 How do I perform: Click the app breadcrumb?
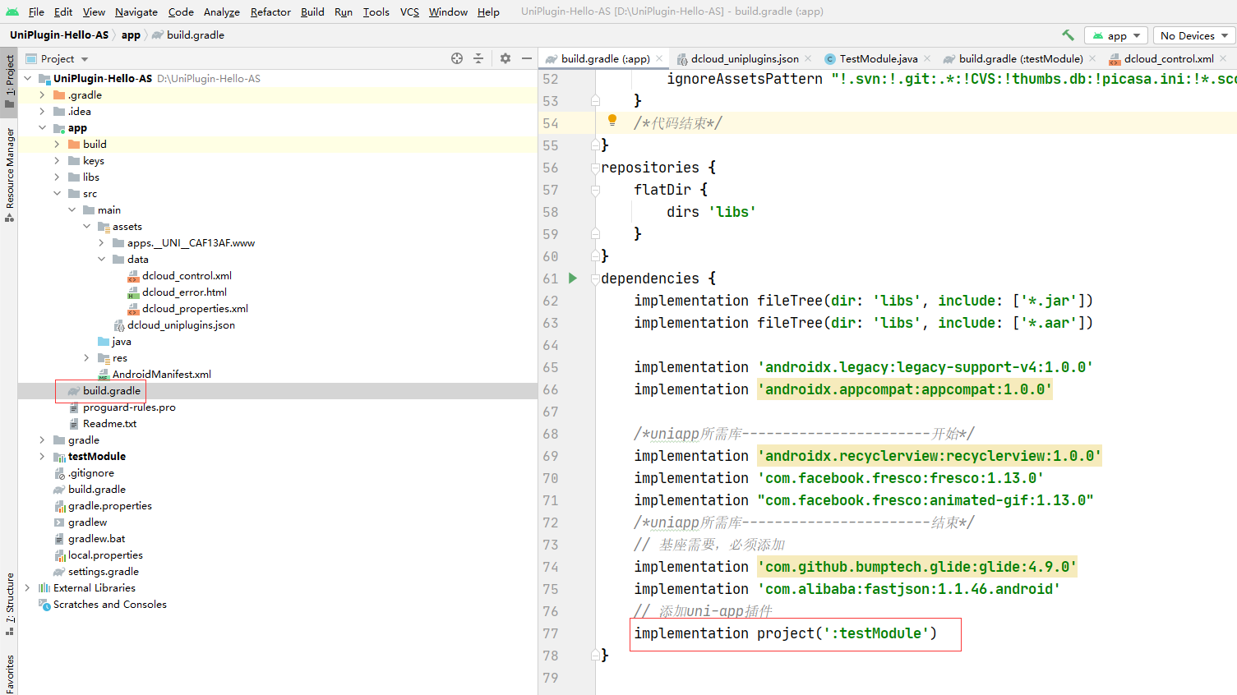[131, 35]
